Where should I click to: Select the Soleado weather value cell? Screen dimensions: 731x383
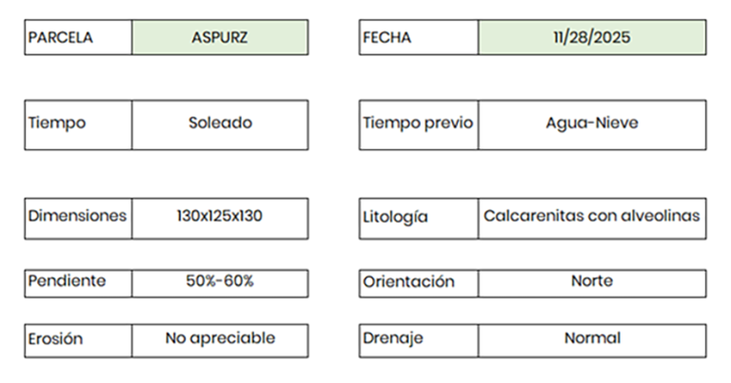[x=220, y=124]
